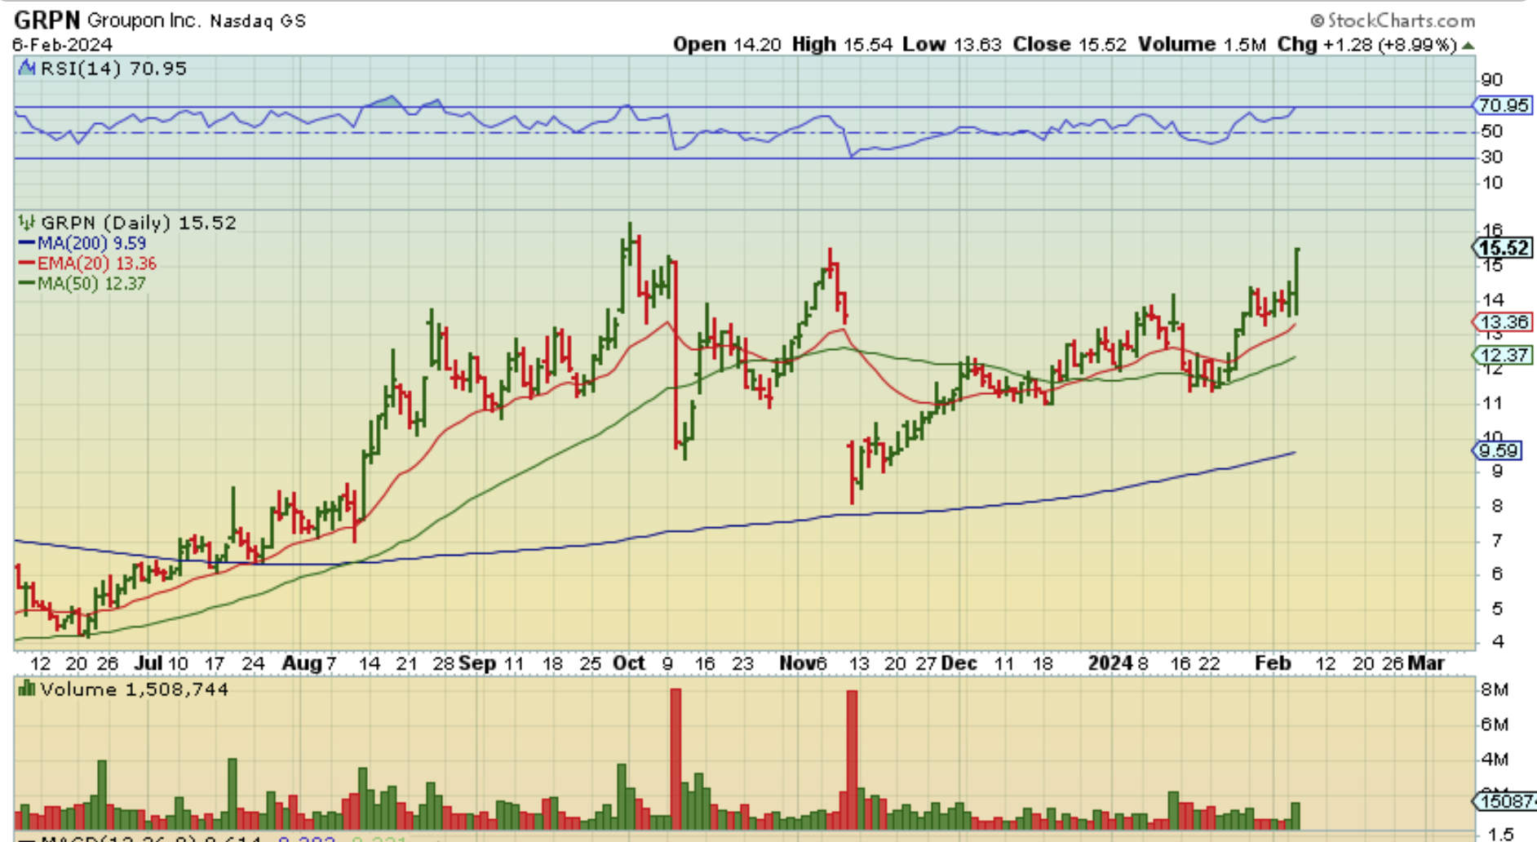Click the Volume panel bar-chart icon

[x=27, y=689]
